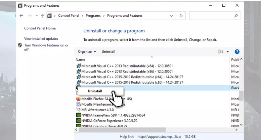Screen dimensions: 261x140
Task: Click the change view icon
Action: tap(221, 51)
